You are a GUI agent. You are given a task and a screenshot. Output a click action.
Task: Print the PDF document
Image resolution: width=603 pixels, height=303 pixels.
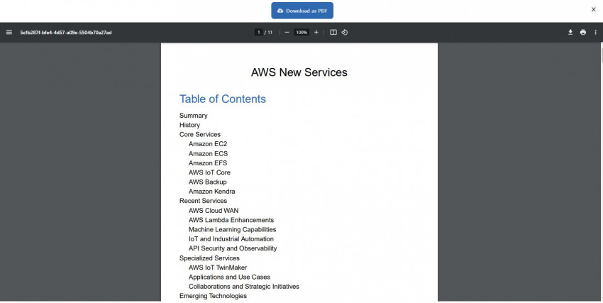click(583, 32)
